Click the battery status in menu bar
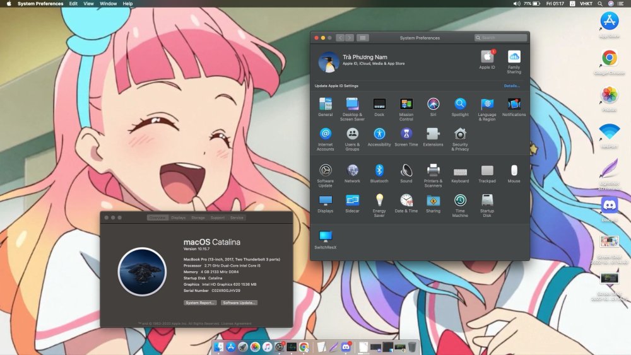 [x=532, y=4]
